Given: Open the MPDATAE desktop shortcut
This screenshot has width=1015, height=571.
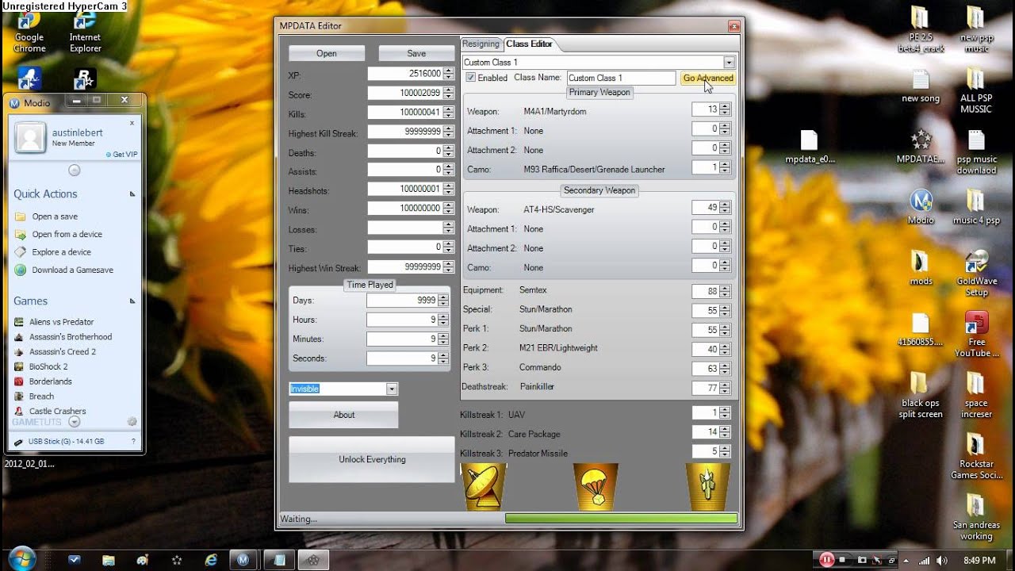Looking at the screenshot, I should click(x=921, y=146).
